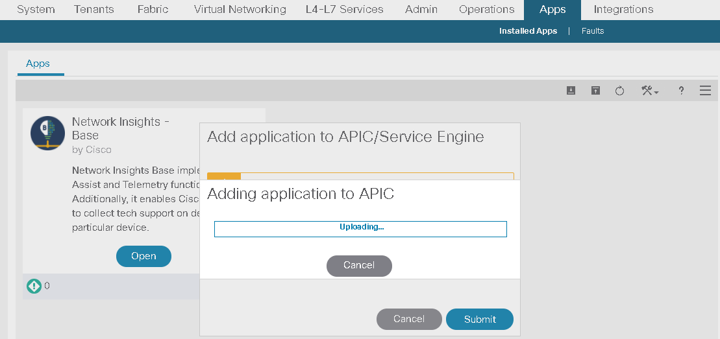Screen dimensions: 720x339
Task: Open help question mark icon
Action: point(682,91)
